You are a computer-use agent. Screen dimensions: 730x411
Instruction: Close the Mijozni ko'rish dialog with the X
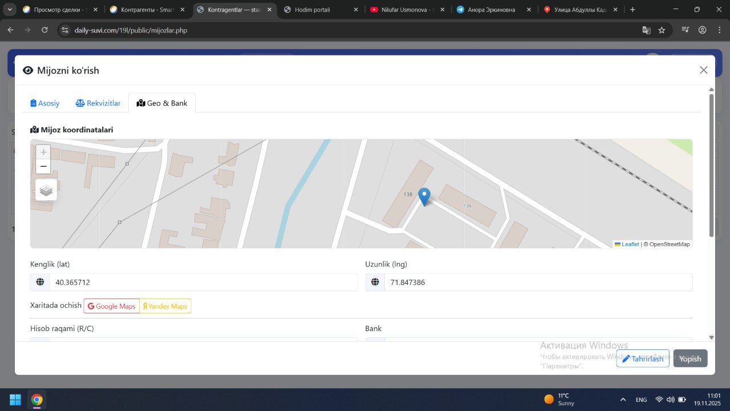click(704, 70)
